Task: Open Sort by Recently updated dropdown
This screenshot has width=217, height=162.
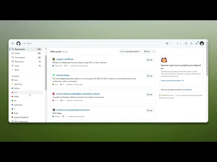Action: [130, 51]
